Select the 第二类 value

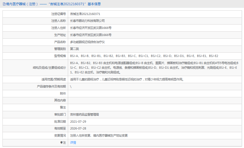pyautogui.click(x=74, y=49)
